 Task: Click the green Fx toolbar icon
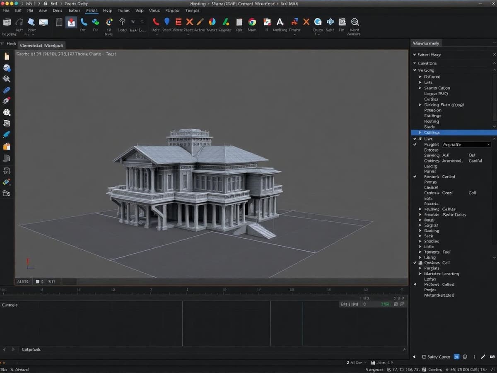click(96, 22)
